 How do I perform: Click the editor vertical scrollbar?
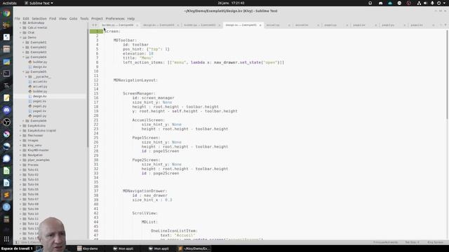point(447,74)
